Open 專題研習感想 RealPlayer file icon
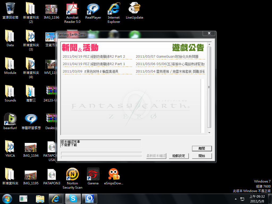Screen dimensions: 272x204 pos(31,121)
